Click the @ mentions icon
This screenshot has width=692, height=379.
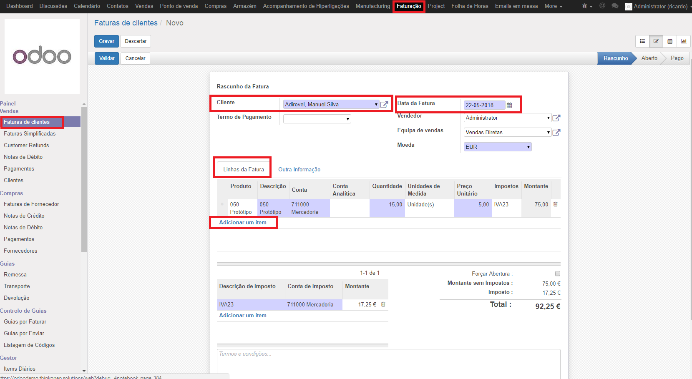602,6
